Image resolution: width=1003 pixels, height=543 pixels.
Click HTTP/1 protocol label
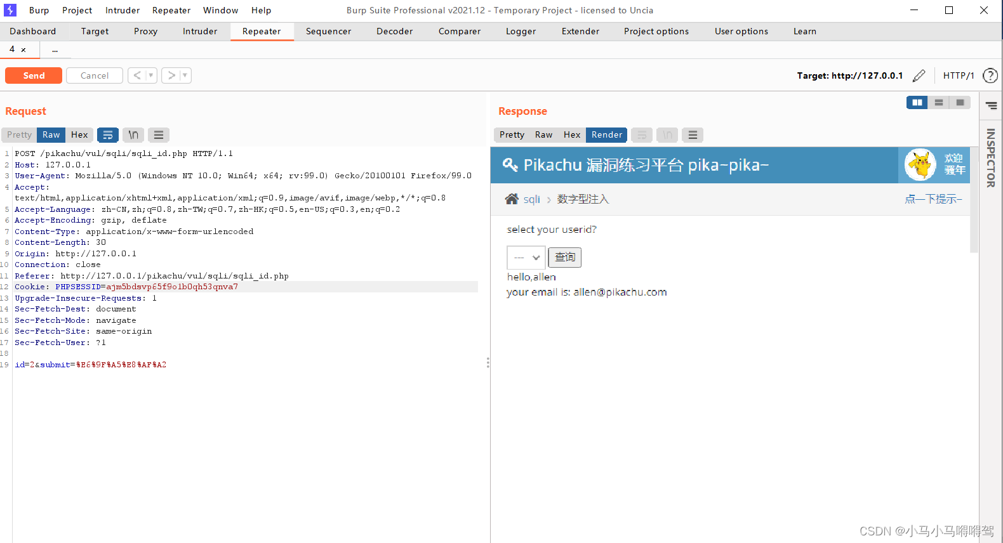click(x=959, y=75)
